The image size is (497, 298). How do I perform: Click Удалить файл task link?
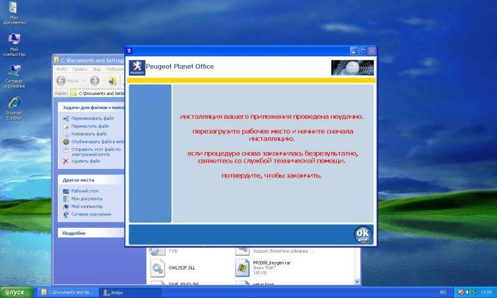tap(85, 161)
